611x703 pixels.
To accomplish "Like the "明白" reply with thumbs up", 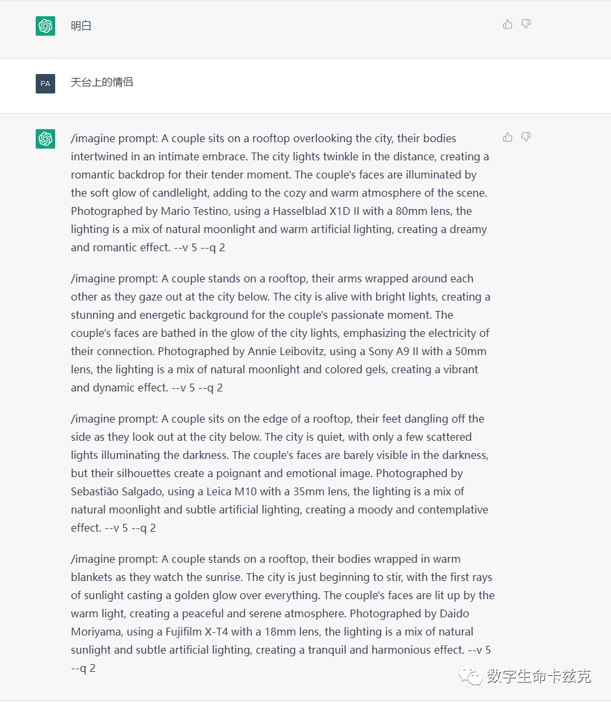I will 508,25.
